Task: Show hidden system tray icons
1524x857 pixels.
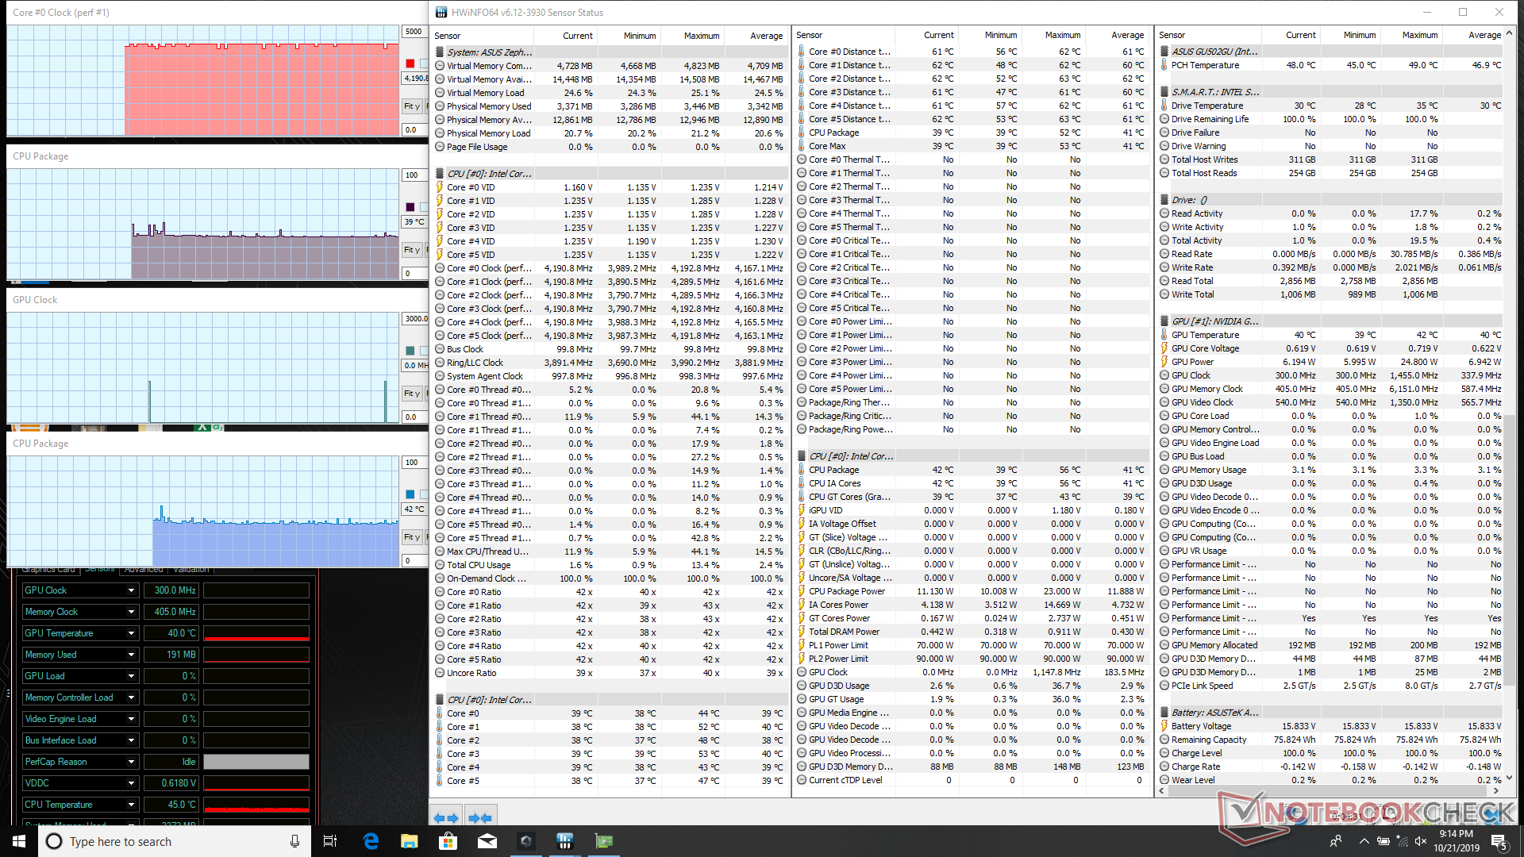Action: [x=1364, y=841]
